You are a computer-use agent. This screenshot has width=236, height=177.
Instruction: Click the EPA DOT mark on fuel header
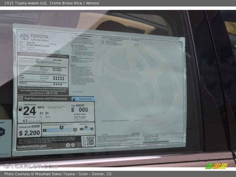click(20, 98)
